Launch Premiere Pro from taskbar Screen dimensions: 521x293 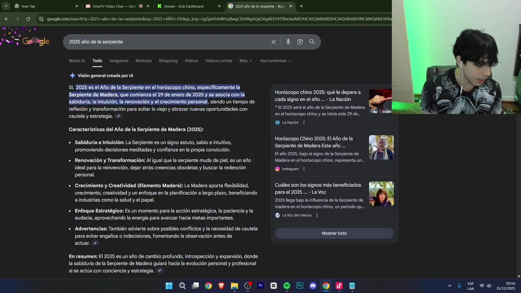tap(260, 286)
